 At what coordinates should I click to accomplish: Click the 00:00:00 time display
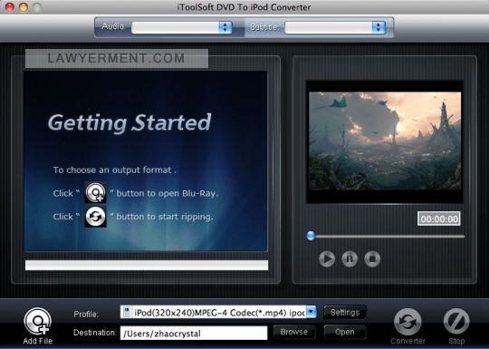[x=439, y=218]
